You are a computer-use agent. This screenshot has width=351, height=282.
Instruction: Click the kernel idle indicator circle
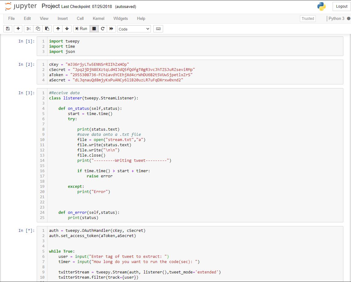point(349,19)
